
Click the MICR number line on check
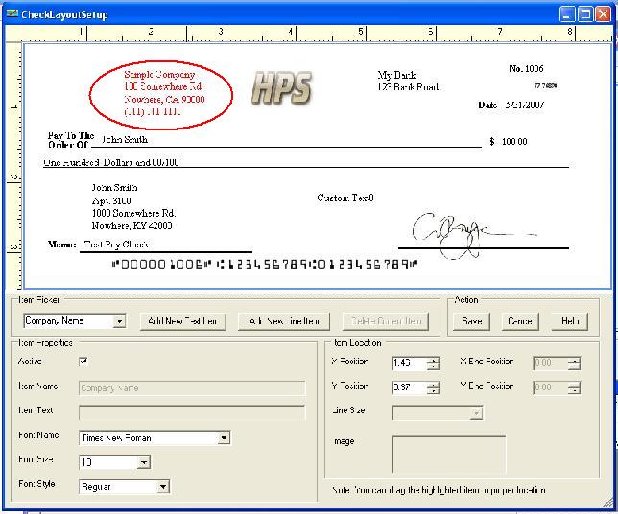pyautogui.click(x=265, y=263)
